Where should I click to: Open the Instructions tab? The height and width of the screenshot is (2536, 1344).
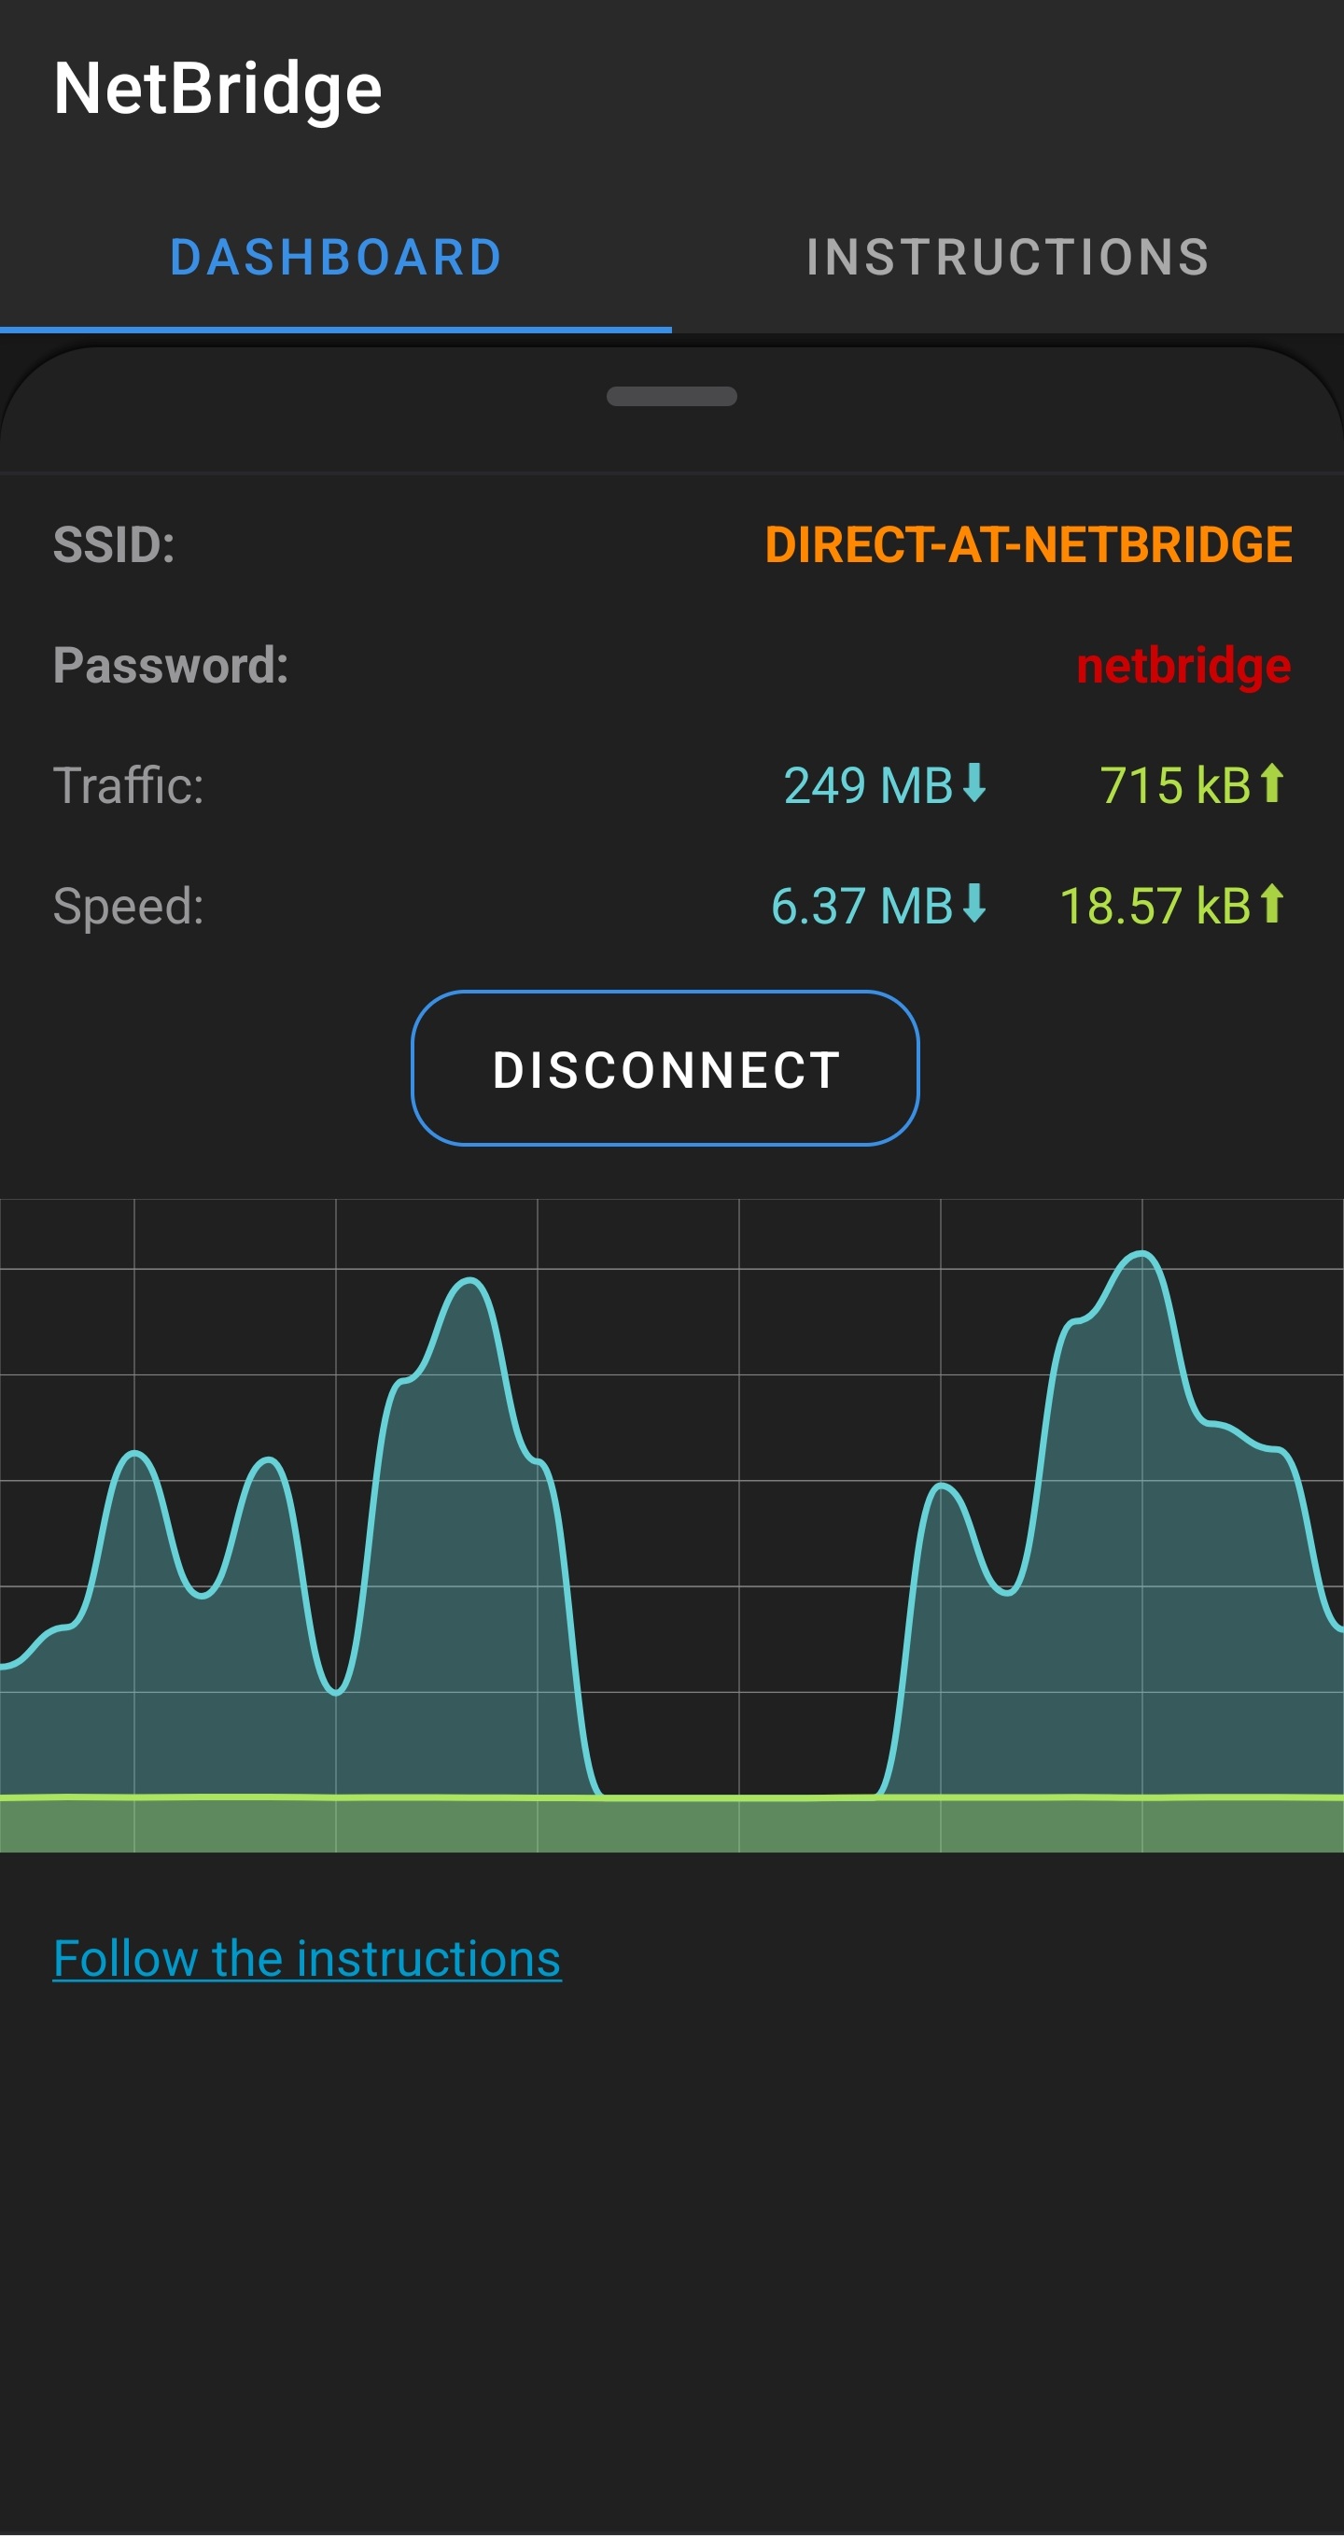[x=1007, y=258]
